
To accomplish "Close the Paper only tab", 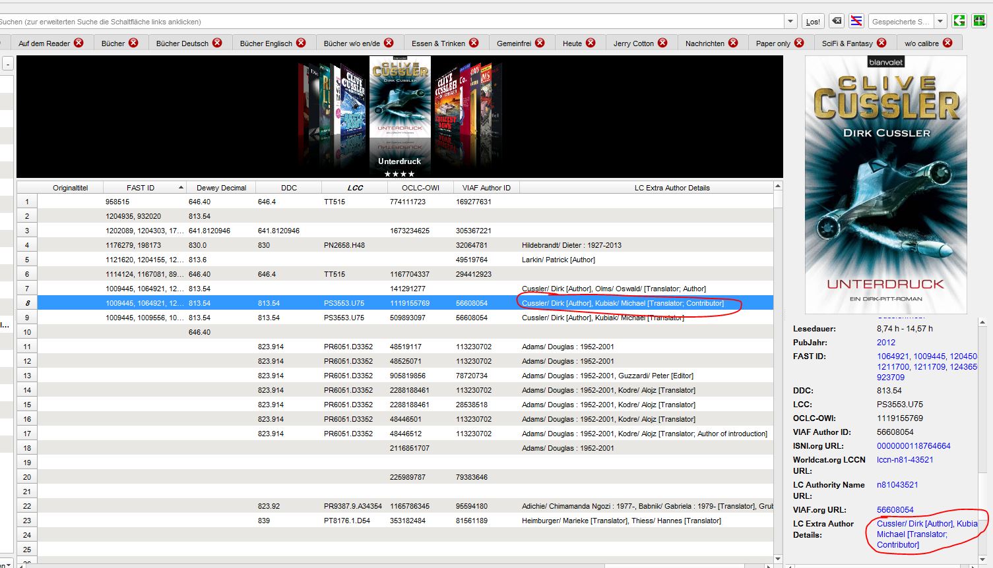I will (x=800, y=43).
